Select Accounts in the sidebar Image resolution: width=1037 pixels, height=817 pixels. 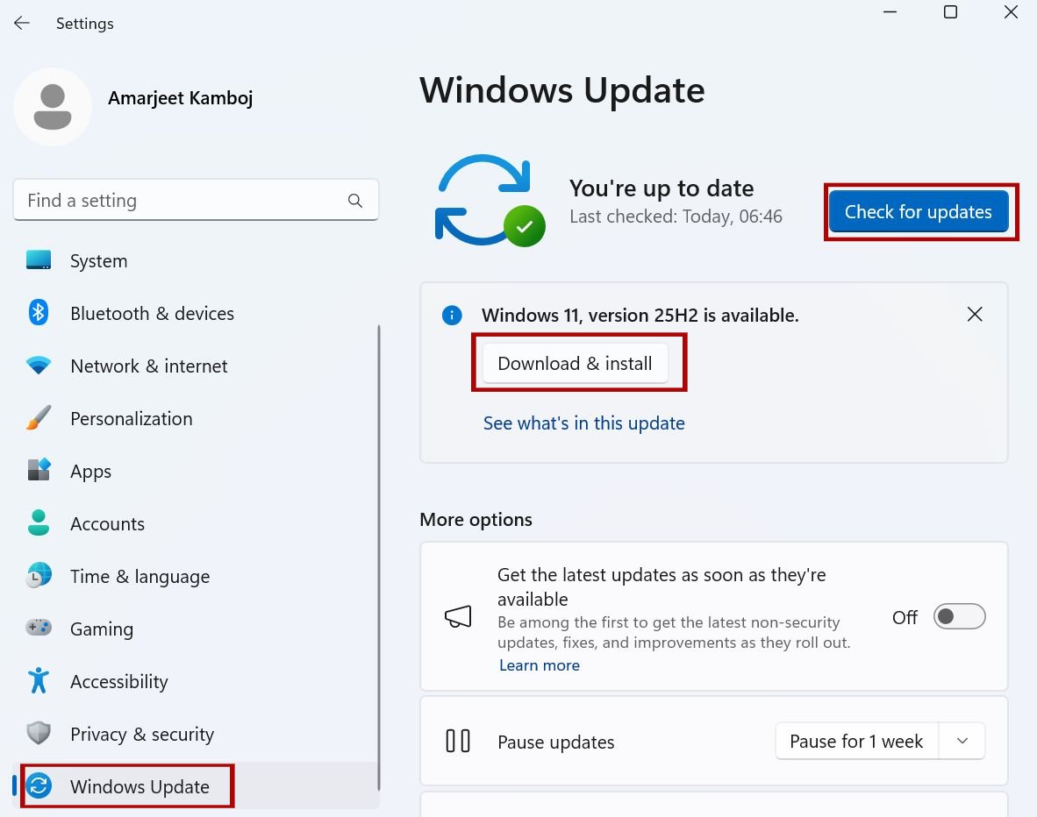pyautogui.click(x=107, y=523)
